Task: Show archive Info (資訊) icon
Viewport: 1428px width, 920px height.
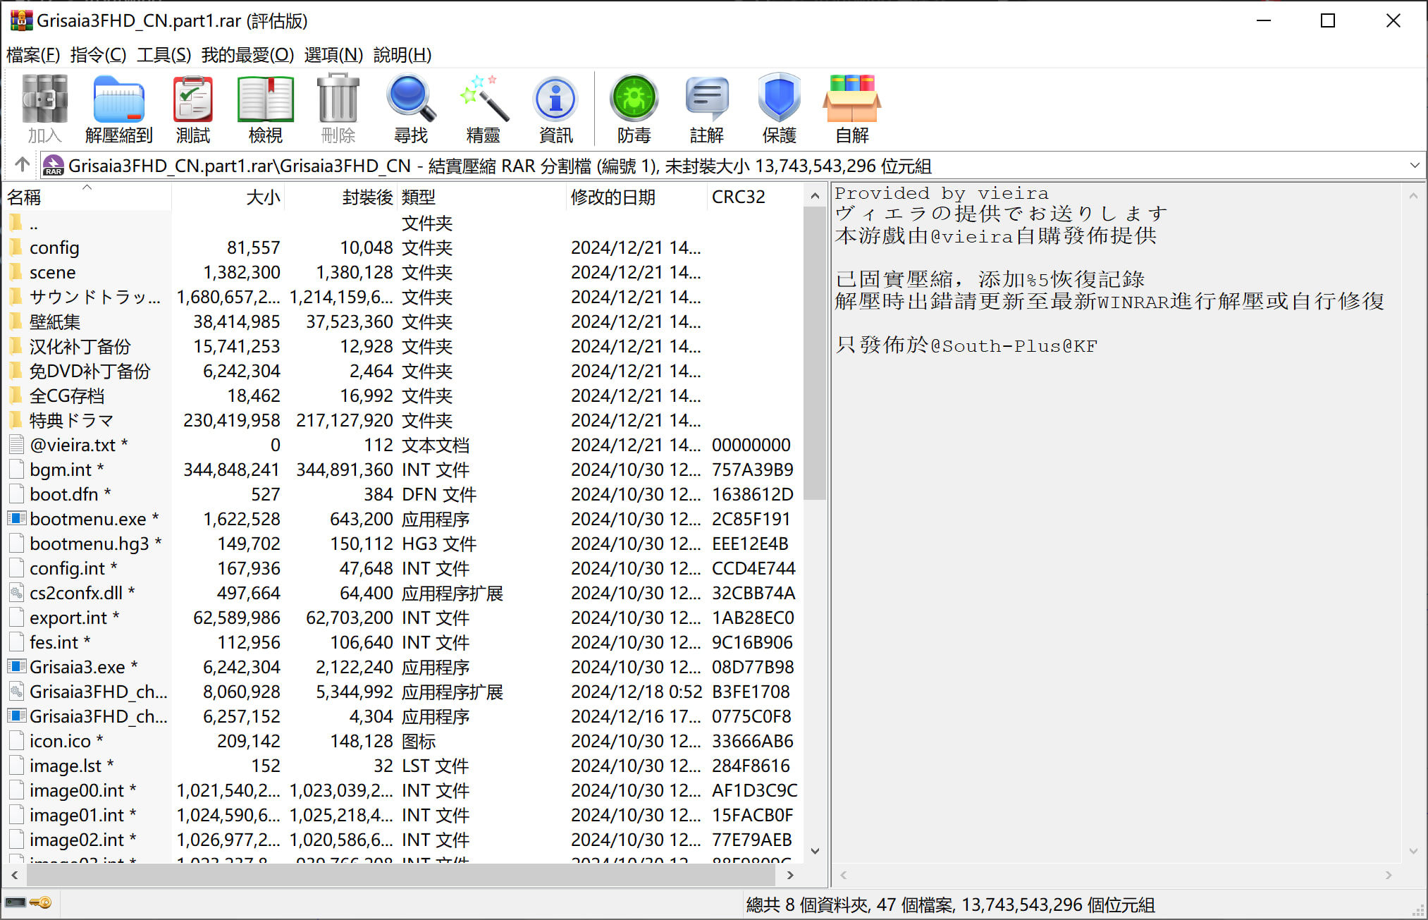Action: [x=555, y=108]
